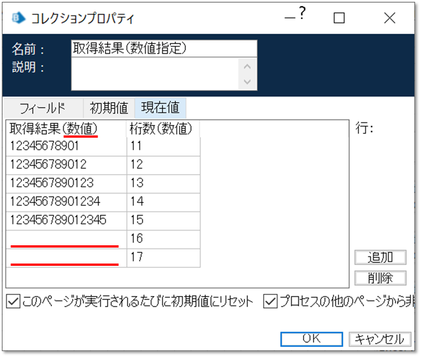Minimize the collection properties window
Viewport: 421px width, 357px height.
(290, 18)
